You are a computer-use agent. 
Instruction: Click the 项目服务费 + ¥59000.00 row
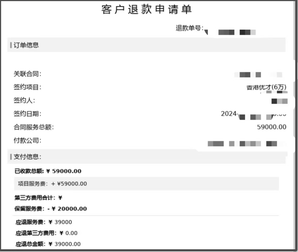52,184
